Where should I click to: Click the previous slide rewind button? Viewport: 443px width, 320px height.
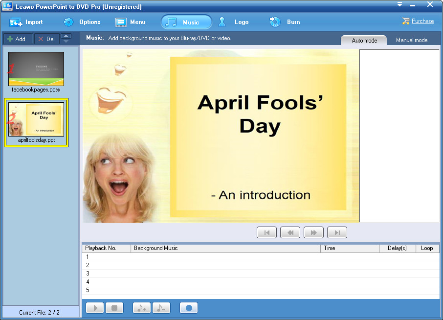(x=290, y=232)
